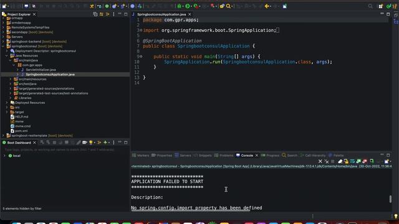Maximize the Console view panel
Image resolution: width=399 pixels, height=224 pixels.
pos(388,155)
